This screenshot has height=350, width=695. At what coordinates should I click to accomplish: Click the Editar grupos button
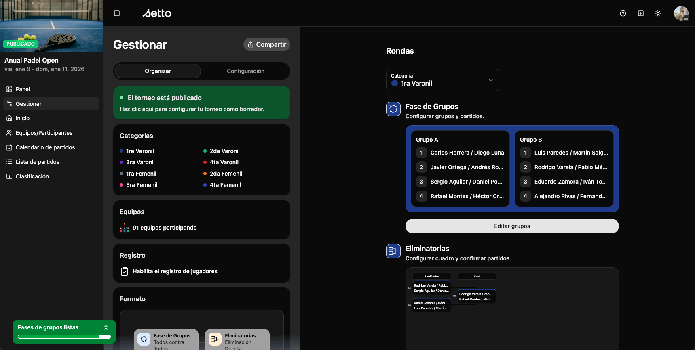point(512,226)
